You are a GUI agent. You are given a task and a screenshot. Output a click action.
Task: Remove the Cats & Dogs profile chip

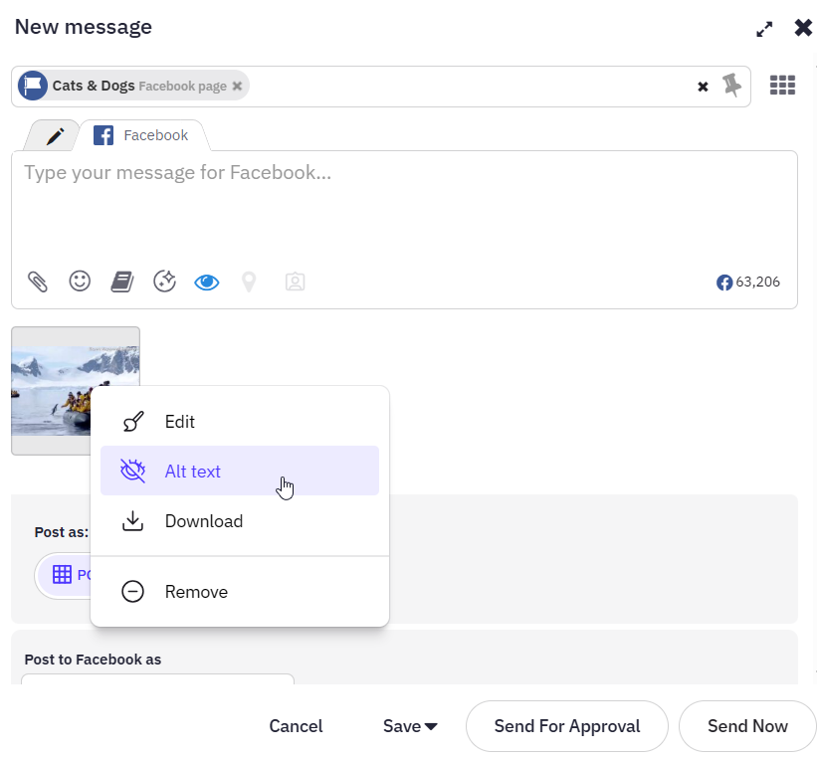click(237, 87)
